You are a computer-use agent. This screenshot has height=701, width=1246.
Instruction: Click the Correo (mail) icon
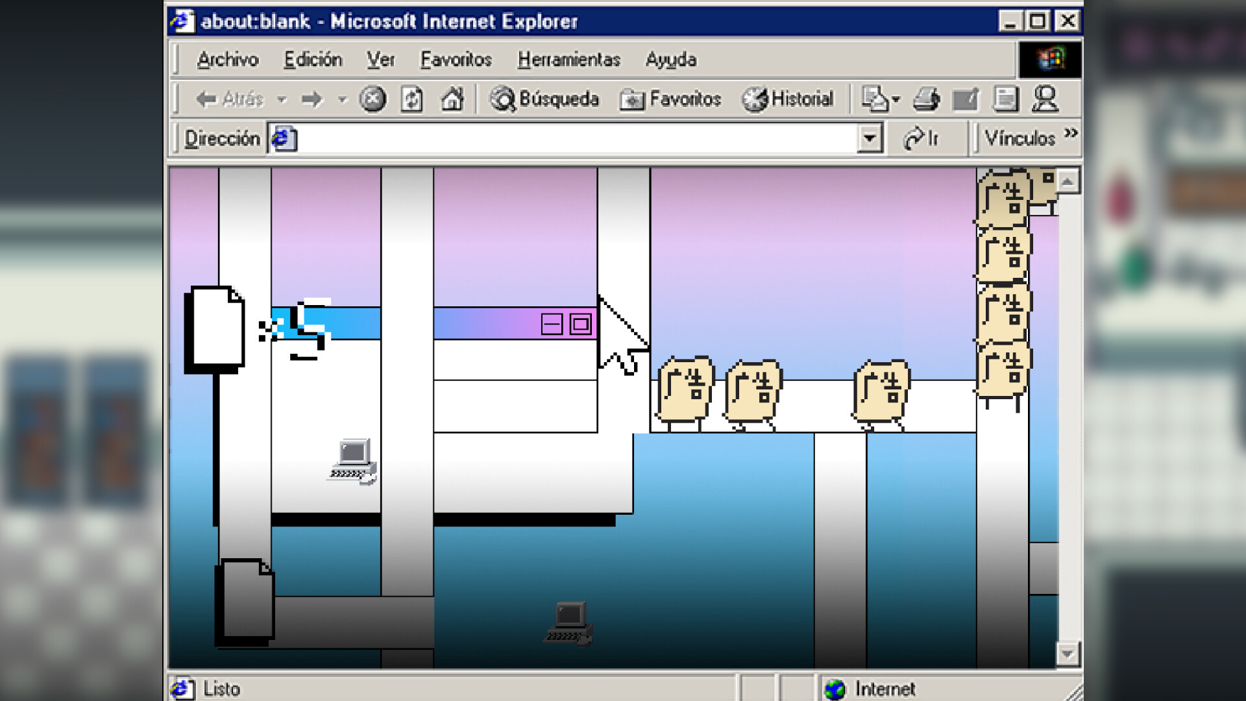(875, 99)
